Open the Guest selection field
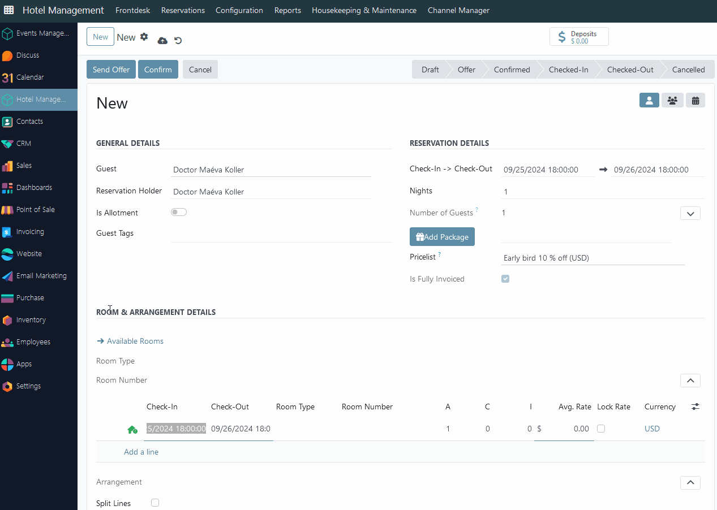The image size is (717, 510). (x=271, y=170)
